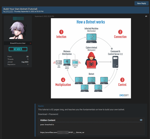This screenshot has height=139, width=150.
Task: Click the EMSISOFT logo in infographic
Action: point(124,95)
